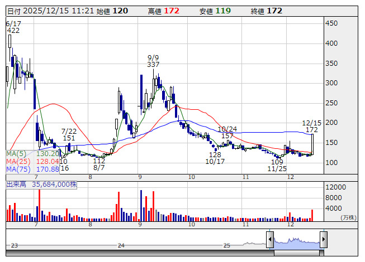Click the 12/15 label showing 172
Screen dimensions: 365x262
pyautogui.click(x=311, y=126)
